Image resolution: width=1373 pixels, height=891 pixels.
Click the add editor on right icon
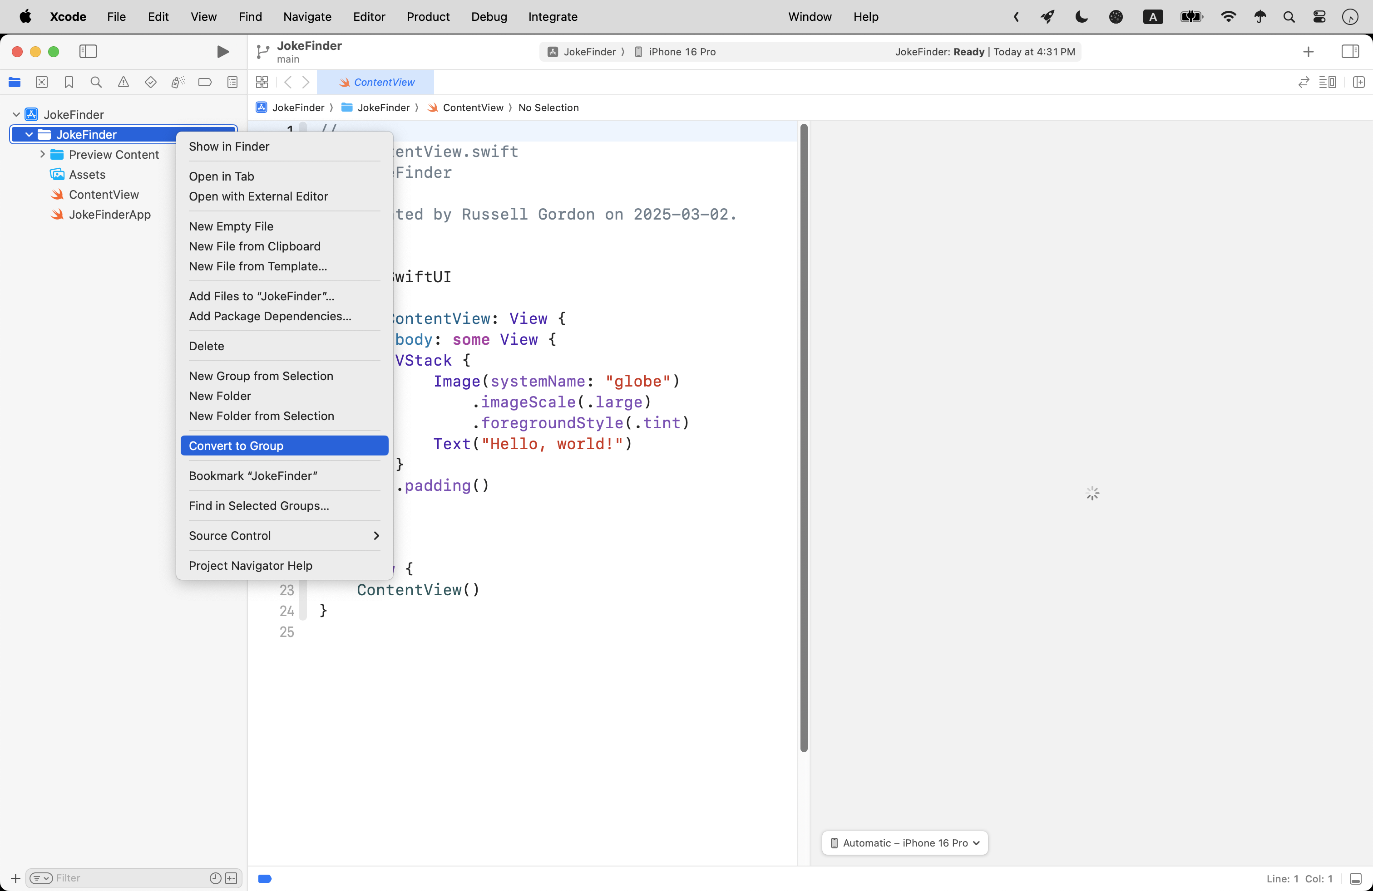pyautogui.click(x=1358, y=83)
